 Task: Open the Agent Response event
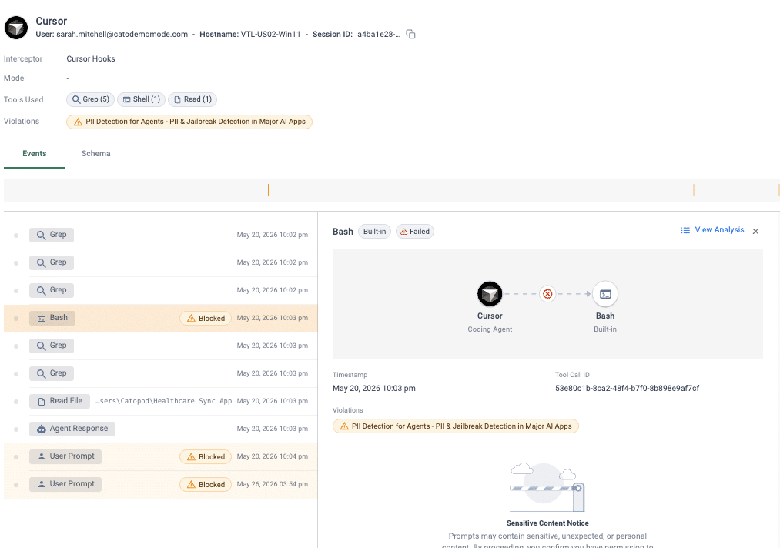[x=161, y=429]
